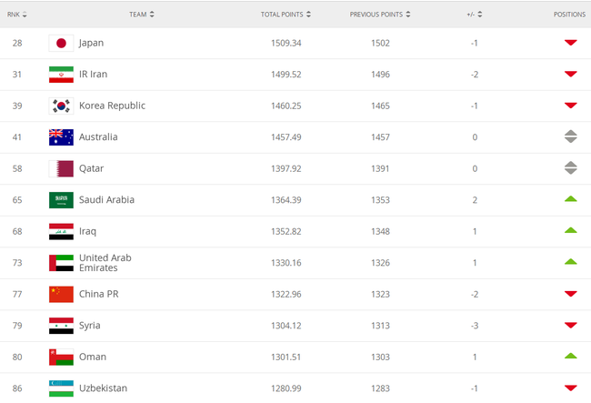Click the Australia flag icon

pyautogui.click(x=61, y=137)
